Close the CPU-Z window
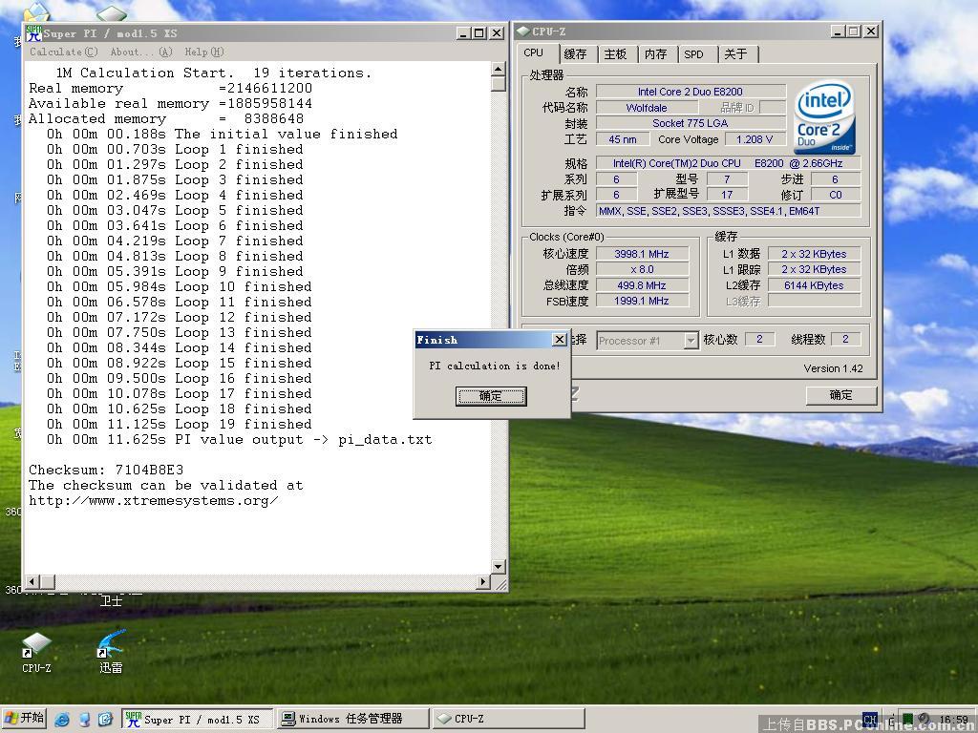Viewport: 978px width, 733px height. [871, 31]
